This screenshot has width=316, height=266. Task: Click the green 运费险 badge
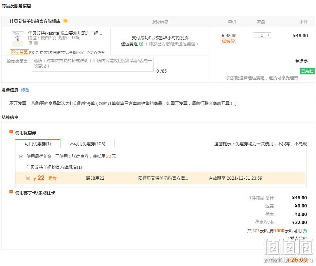(307, 71)
